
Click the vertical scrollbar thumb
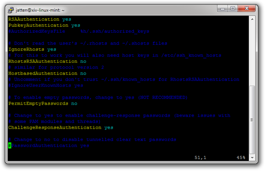[x=252, y=120]
